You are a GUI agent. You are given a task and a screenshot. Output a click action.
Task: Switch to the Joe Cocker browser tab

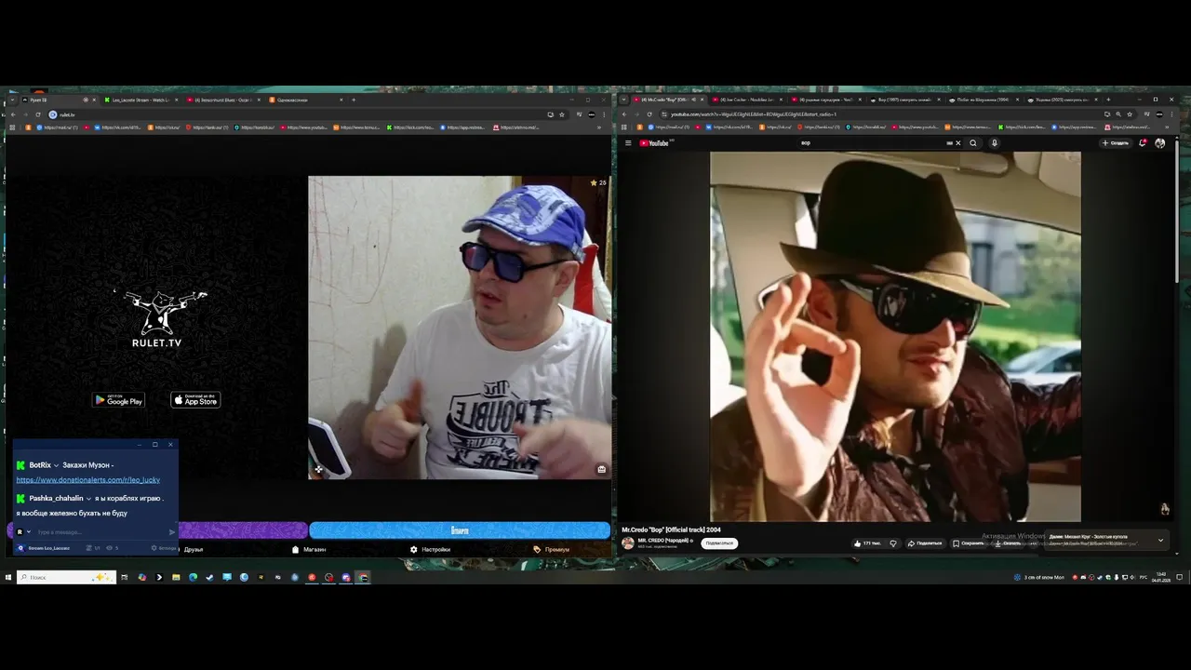click(744, 100)
